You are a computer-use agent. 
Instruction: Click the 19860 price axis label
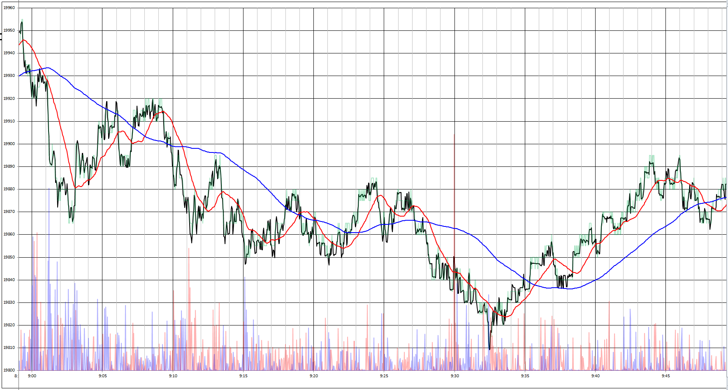9,234
